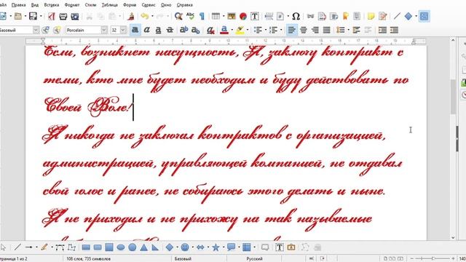This screenshot has width=466, height=262.
Task: Open the font name dropdown for Porcelain
Action: (x=104, y=30)
